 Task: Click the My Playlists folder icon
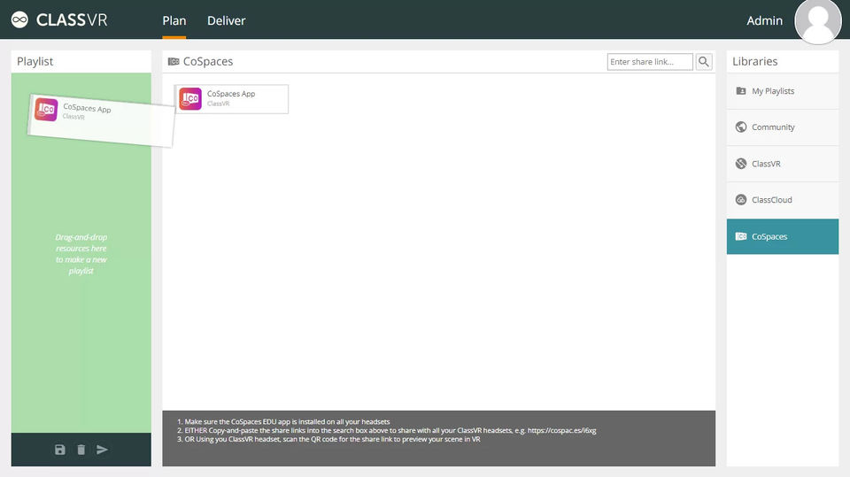click(x=740, y=90)
